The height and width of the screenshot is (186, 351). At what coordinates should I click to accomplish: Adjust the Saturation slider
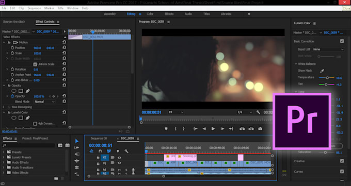325,153
